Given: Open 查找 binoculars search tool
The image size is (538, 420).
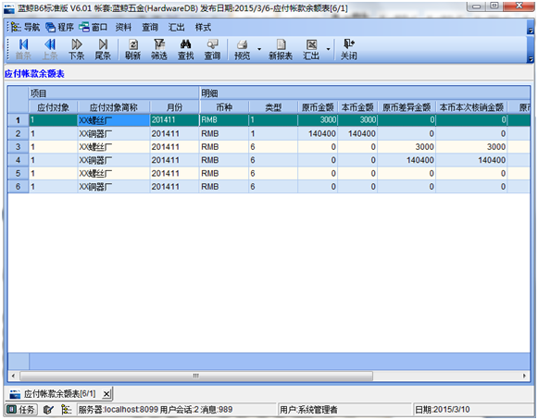Looking at the screenshot, I should [185, 49].
